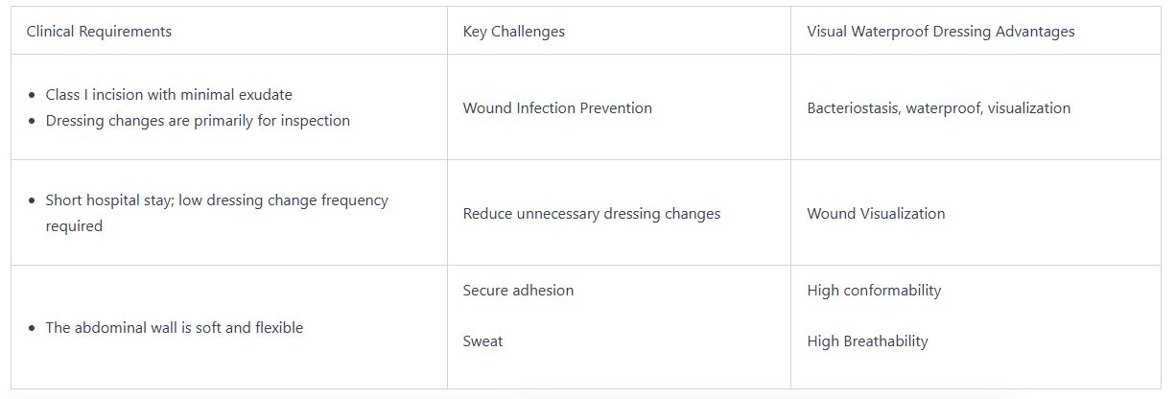1176x399 pixels.
Task: Click the bullet marker before 'Class I incision'
Action: [34, 96]
